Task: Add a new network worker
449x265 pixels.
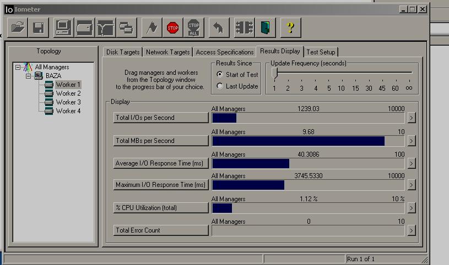Action: 105,27
